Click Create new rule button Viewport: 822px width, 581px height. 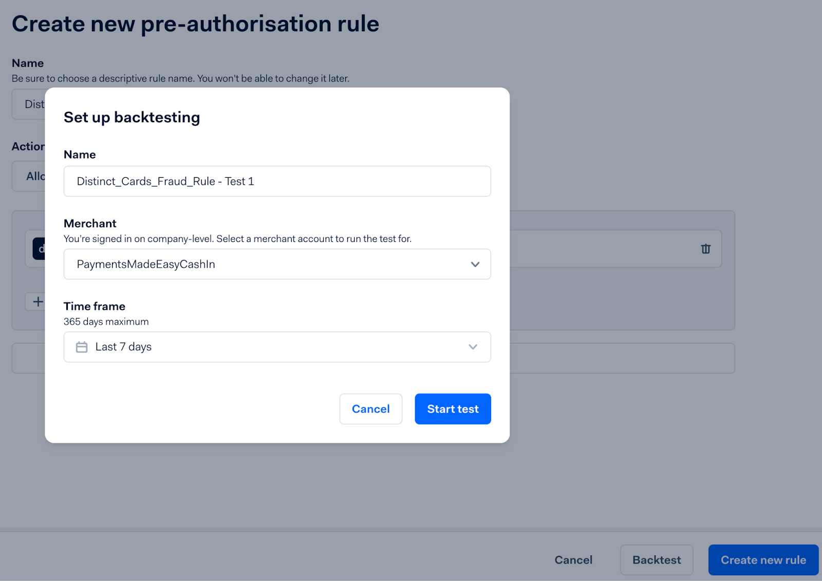click(x=763, y=560)
